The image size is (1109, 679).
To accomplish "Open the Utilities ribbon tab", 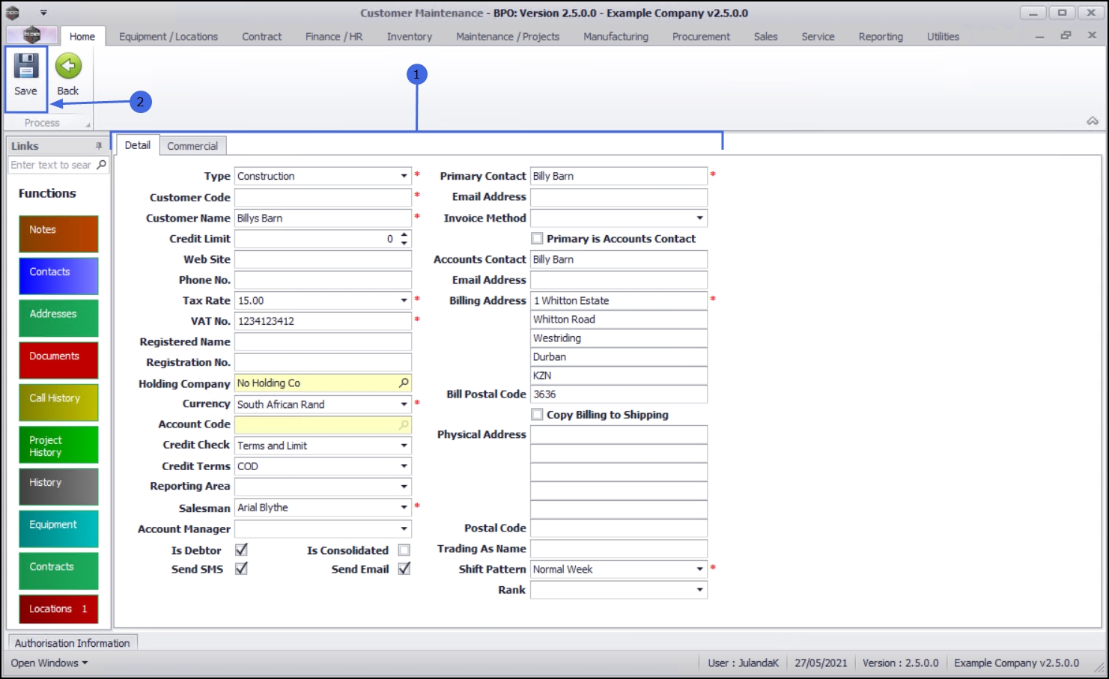I will click(943, 37).
